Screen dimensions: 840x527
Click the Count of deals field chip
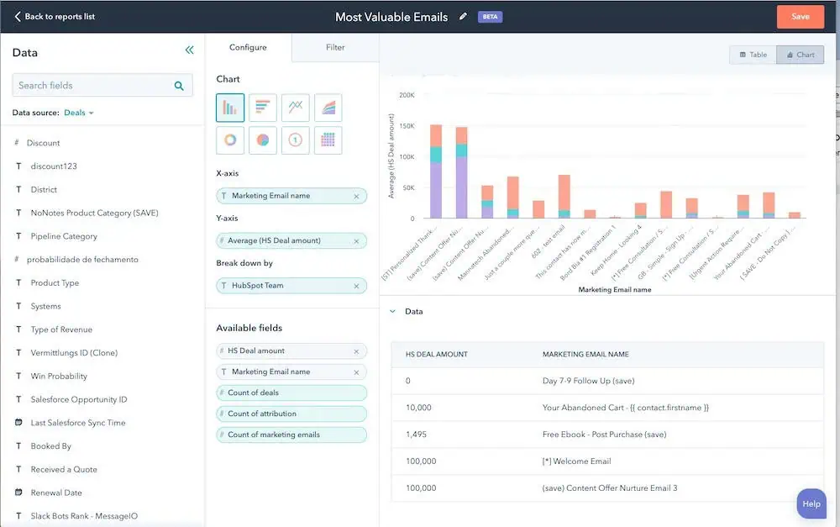(291, 393)
